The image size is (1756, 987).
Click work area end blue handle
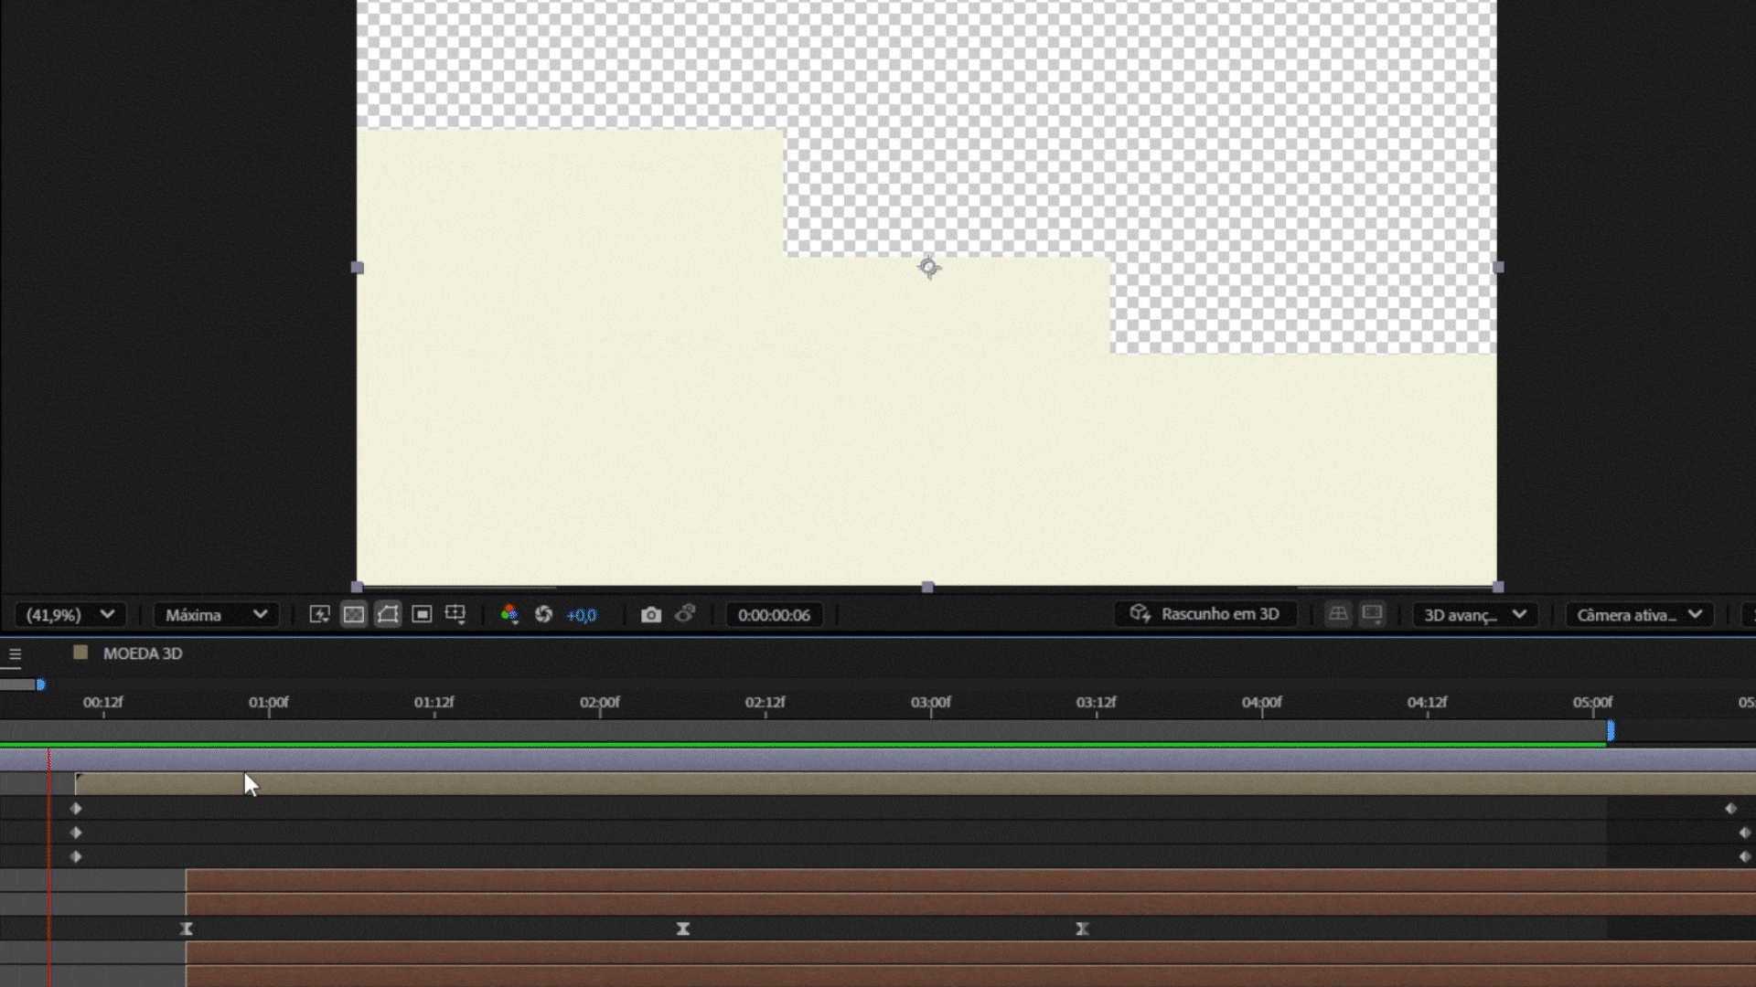(x=1611, y=731)
